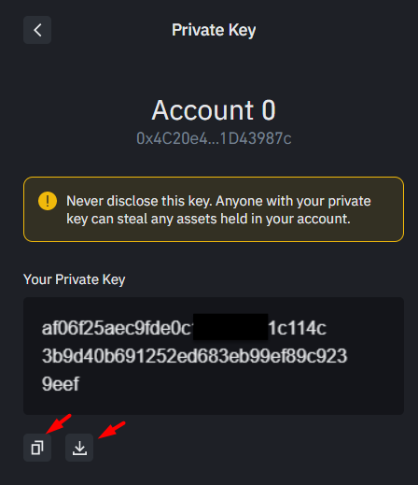This screenshot has width=418, height=485.
Task: Click the red arrow pointing at copy icon
Action: coord(59,423)
